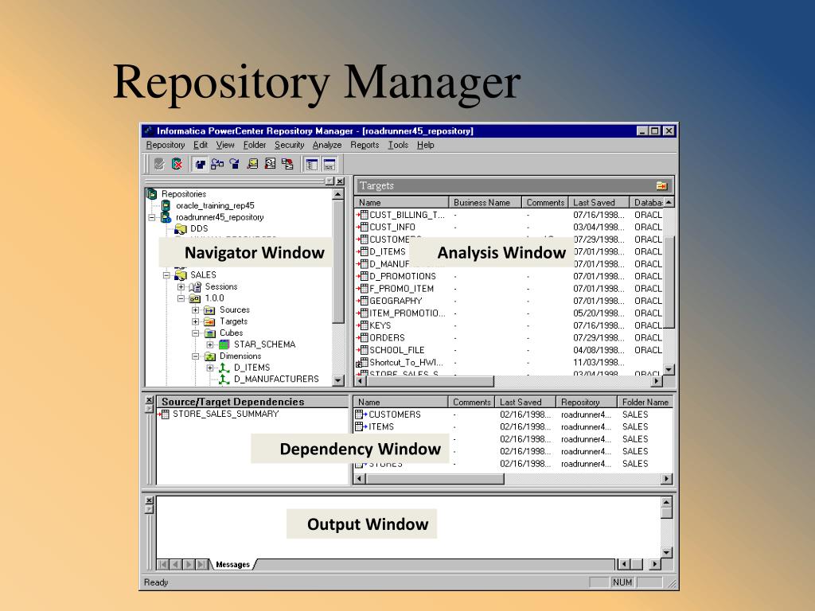Viewport: 815px width, 611px height.
Task: Sort dependency list by Repository column
Action: tap(587, 402)
